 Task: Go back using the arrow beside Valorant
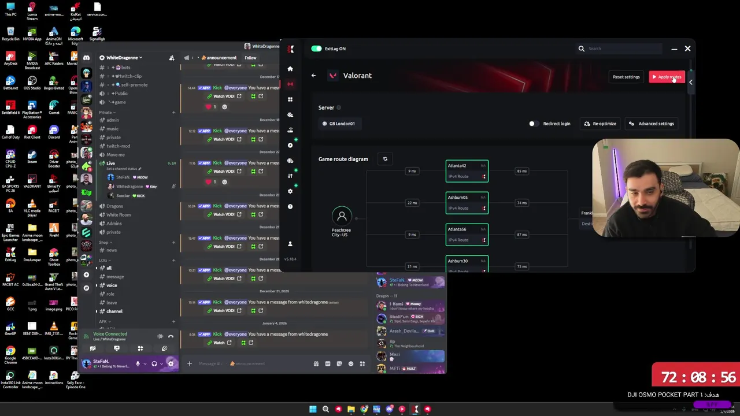pyautogui.click(x=313, y=76)
